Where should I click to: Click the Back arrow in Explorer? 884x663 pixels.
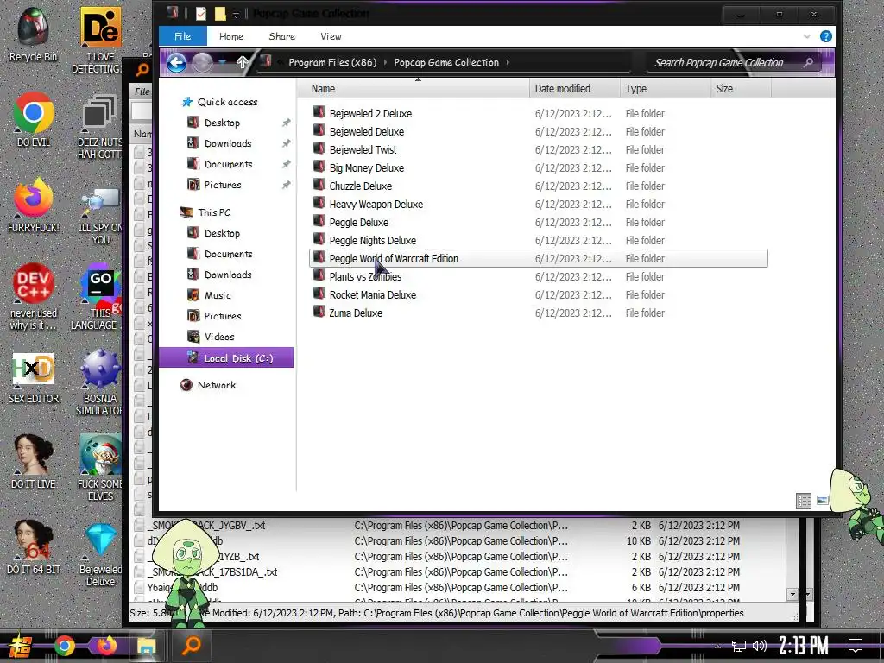coord(176,62)
